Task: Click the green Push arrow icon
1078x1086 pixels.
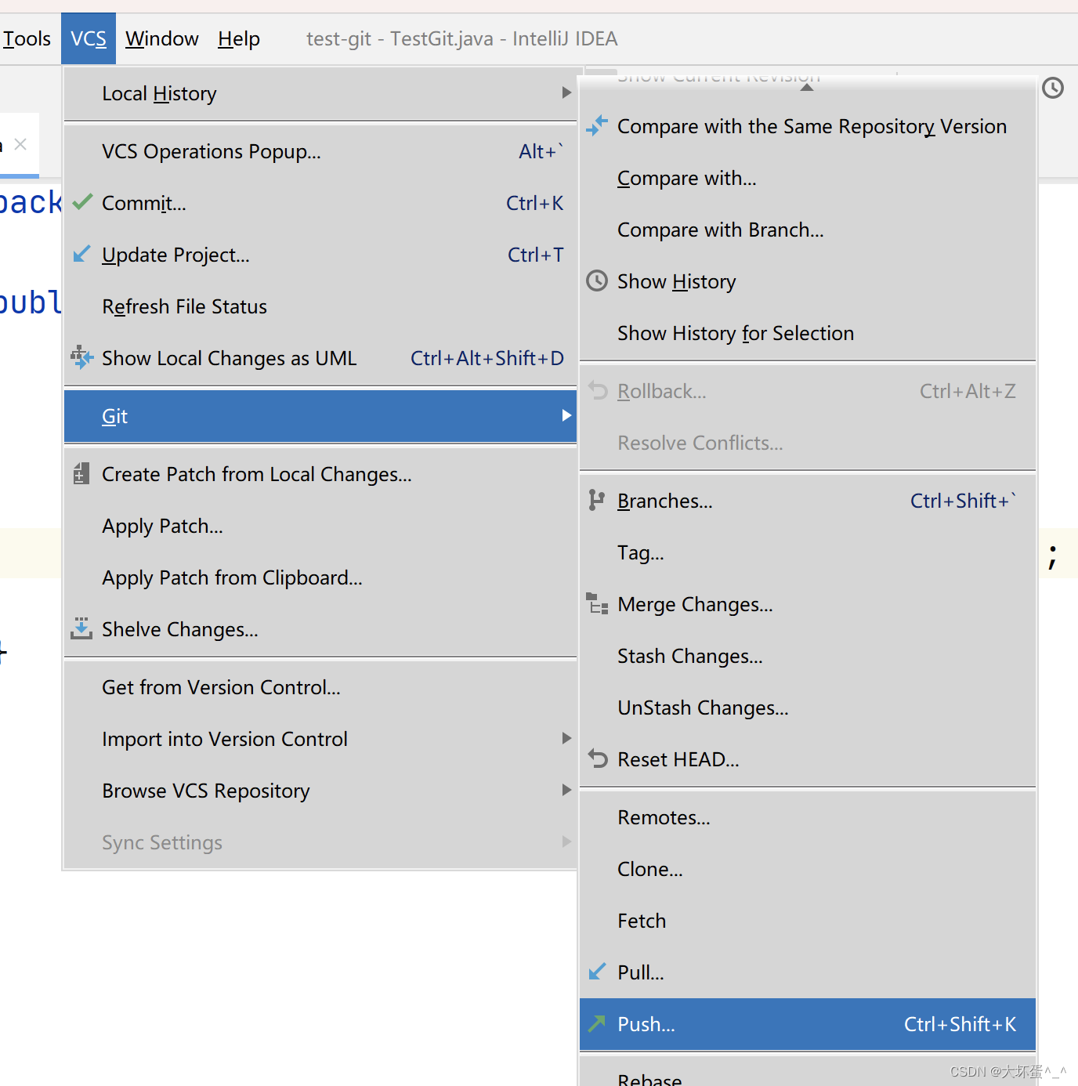Action: tap(597, 1023)
